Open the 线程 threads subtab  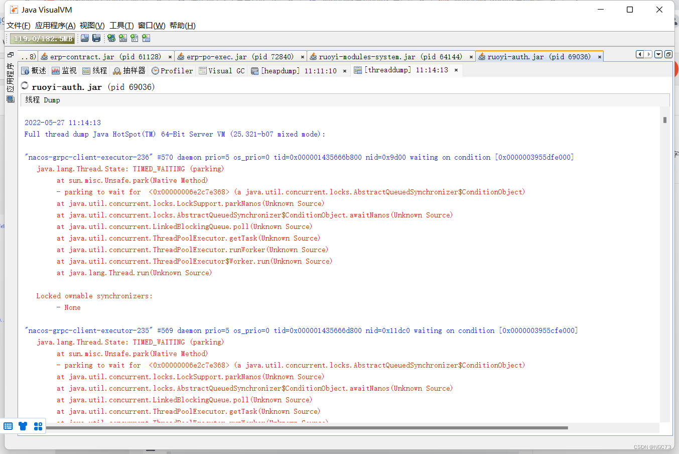[x=95, y=71]
